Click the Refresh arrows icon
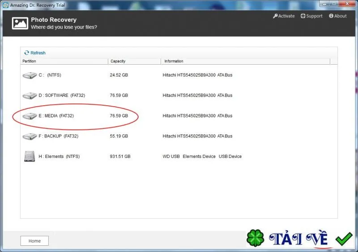The image size is (358, 252). 26,53
